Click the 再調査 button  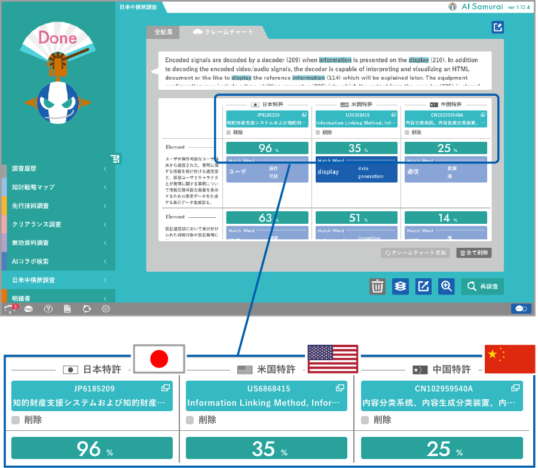click(x=482, y=287)
